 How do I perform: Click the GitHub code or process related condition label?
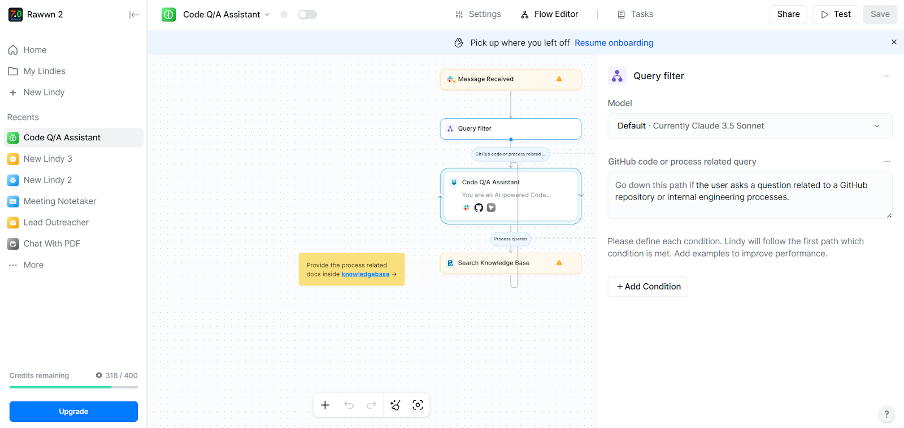click(511, 154)
